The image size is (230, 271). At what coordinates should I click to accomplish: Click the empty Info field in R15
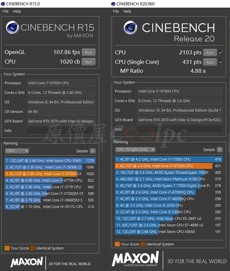pyautogui.click(x=61, y=131)
